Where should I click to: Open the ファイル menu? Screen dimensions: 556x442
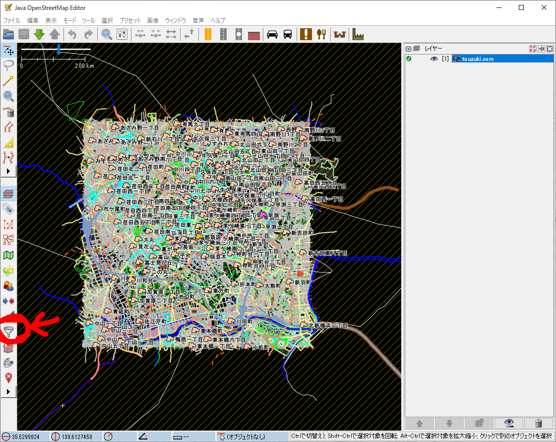(12, 21)
